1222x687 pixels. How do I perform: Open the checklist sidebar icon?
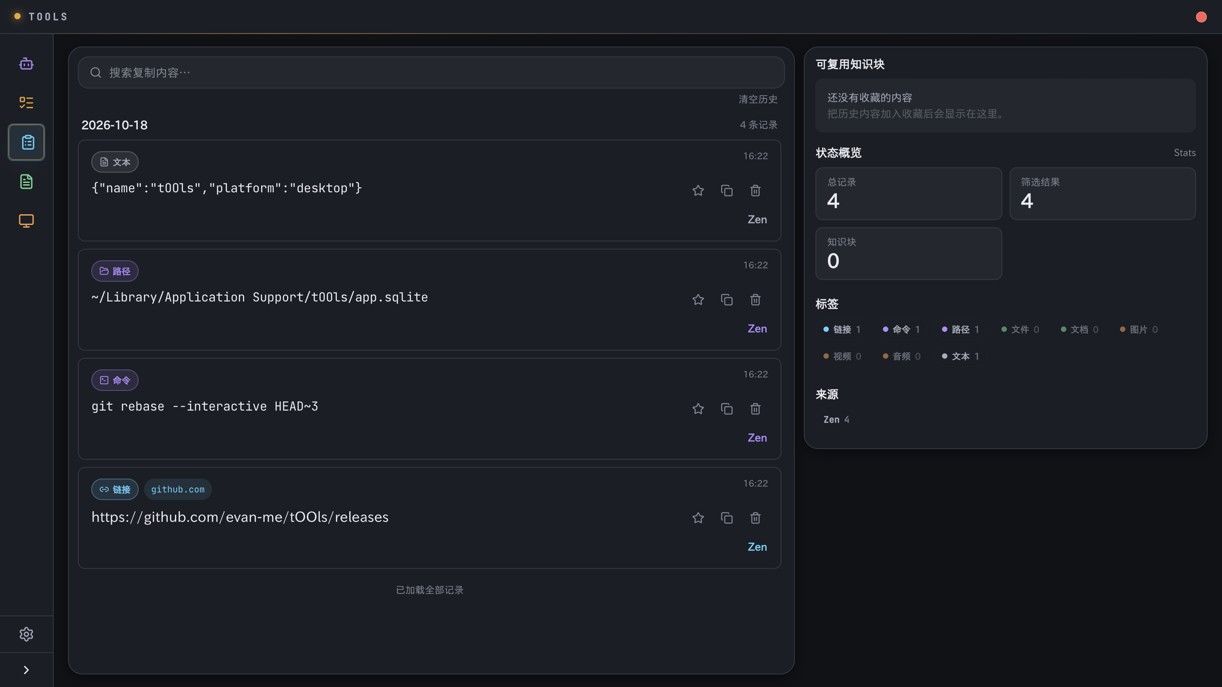coord(26,103)
